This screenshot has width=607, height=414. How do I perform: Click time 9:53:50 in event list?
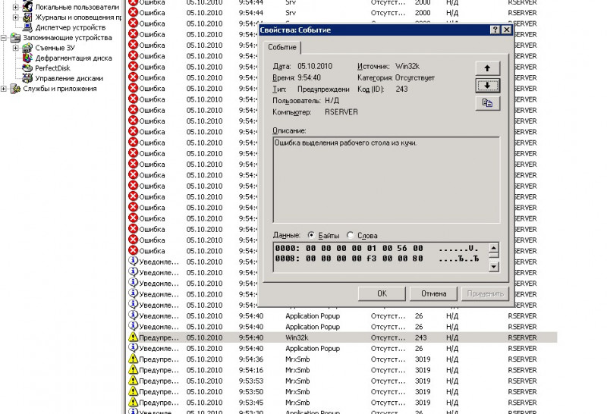coord(251,391)
